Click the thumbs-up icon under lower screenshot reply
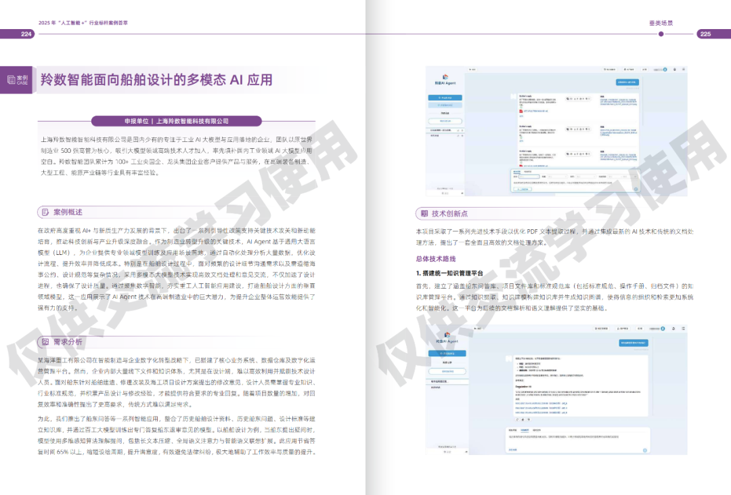Image resolution: width=731 pixels, height=495 pixels. [523, 419]
